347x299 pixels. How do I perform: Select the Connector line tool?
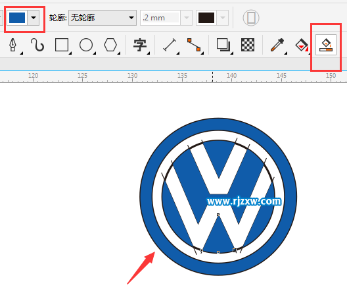[194, 45]
